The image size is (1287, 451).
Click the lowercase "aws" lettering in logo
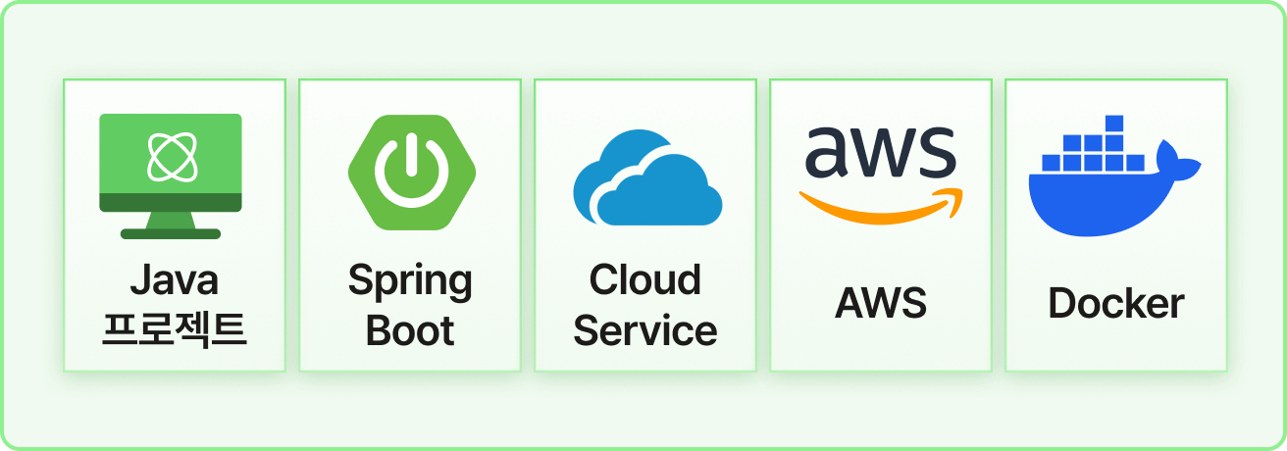(x=881, y=151)
